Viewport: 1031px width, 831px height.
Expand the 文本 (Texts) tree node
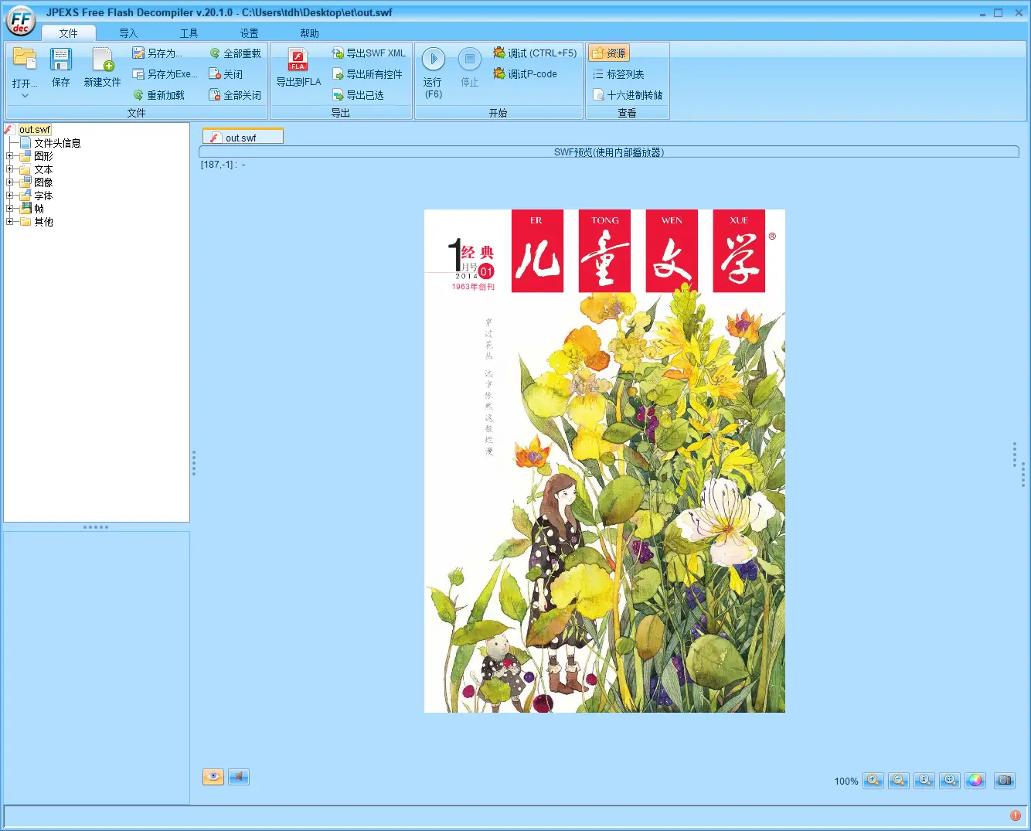[x=10, y=169]
